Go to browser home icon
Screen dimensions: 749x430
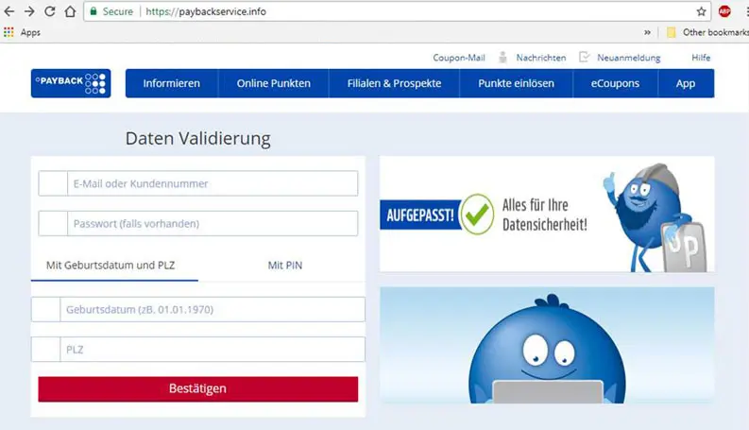pyautogui.click(x=70, y=11)
